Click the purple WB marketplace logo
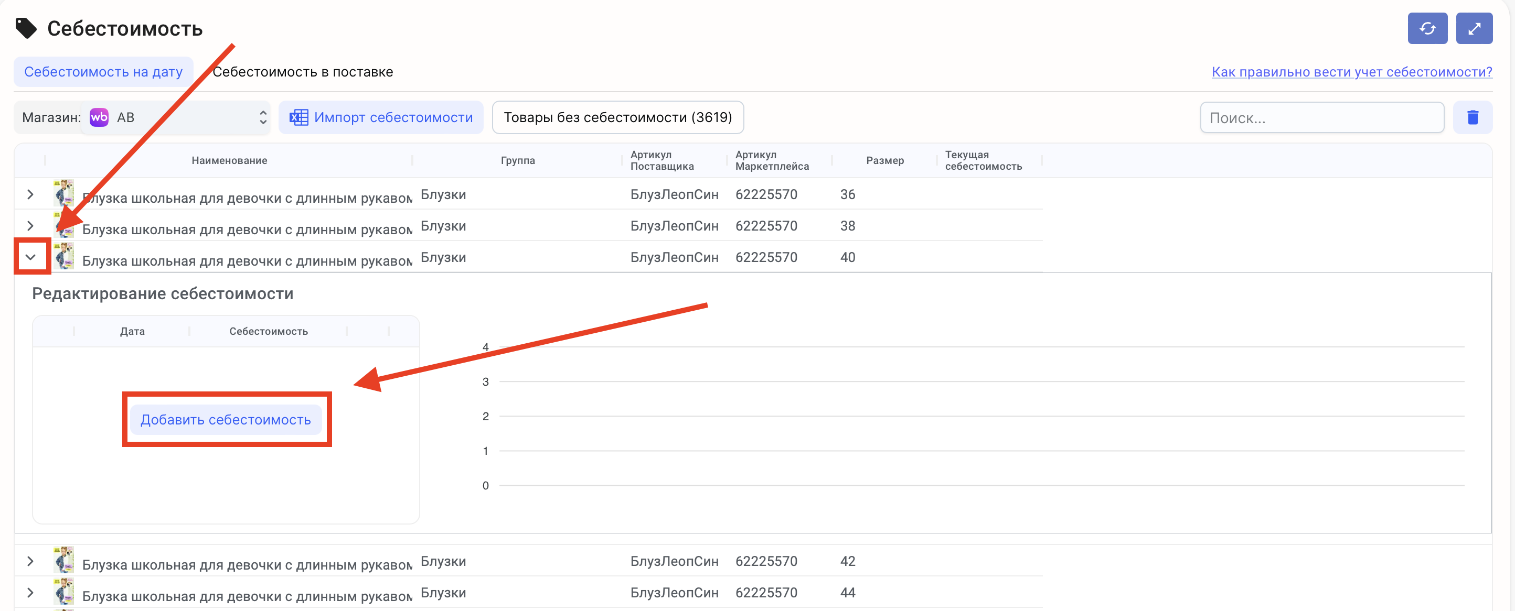The height and width of the screenshot is (611, 1515). coord(99,117)
